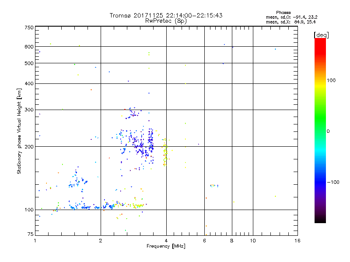Click the blue echo cluster near 1.5 MHz, 130 km
The image size is (350, 262).
[x=78, y=179]
